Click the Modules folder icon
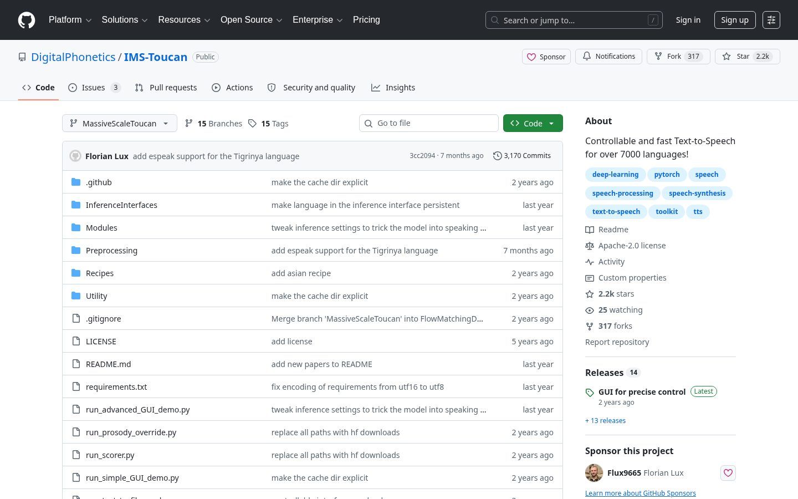Viewport: 798px width, 499px height. tap(76, 227)
